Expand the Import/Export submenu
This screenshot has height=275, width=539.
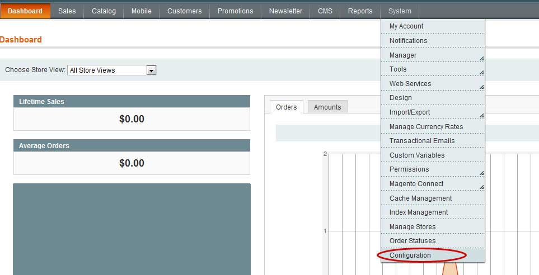coord(433,112)
